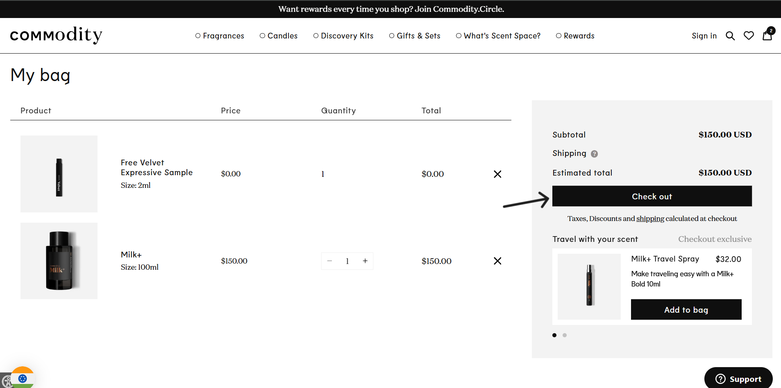Increase Milk+ quantity with plus button
This screenshot has height=388, width=781.
click(365, 261)
